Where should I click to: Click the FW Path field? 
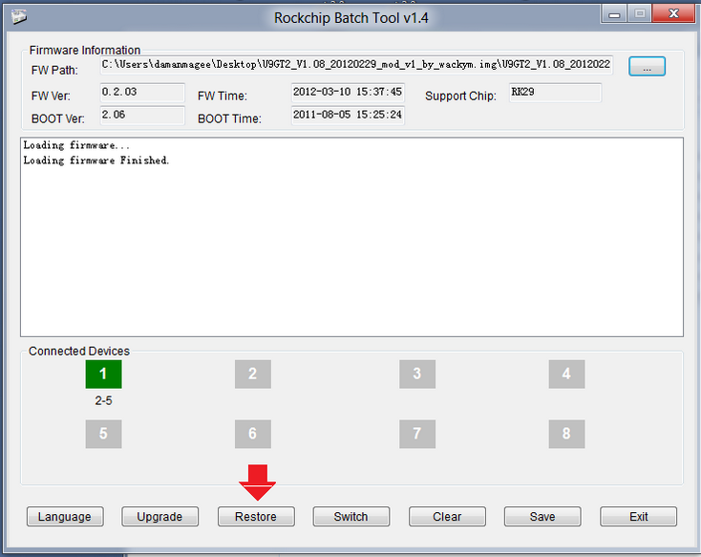(356, 65)
